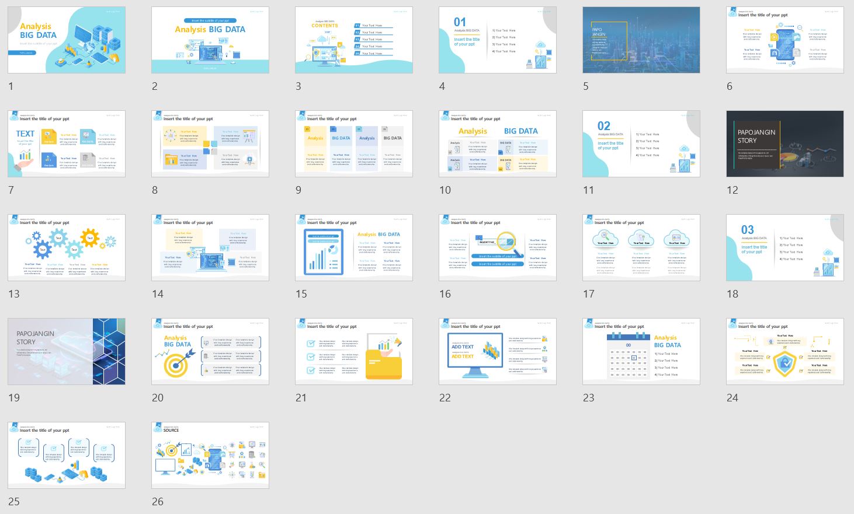Image resolution: width=854 pixels, height=514 pixels.
Task: Select slide 4 section 01 thumbnail
Action: click(x=498, y=40)
